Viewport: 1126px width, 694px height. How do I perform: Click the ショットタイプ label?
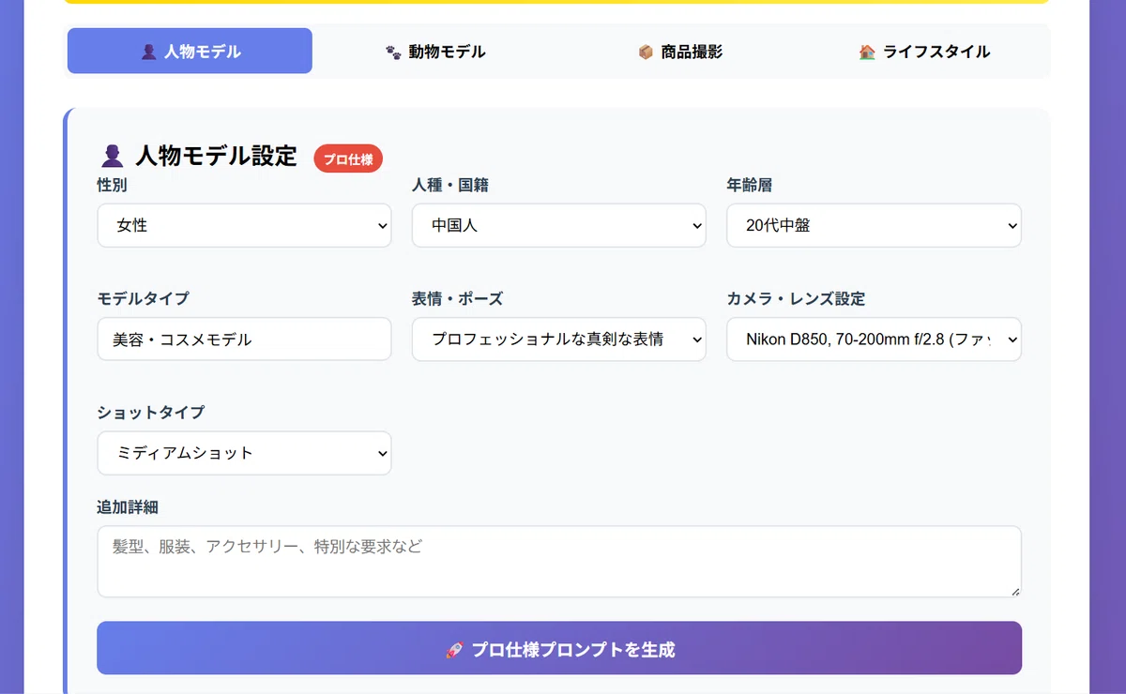pos(150,413)
